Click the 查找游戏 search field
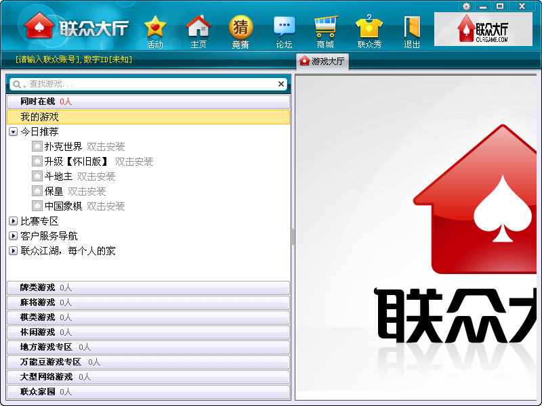The width and height of the screenshot is (542, 406). coord(149,84)
